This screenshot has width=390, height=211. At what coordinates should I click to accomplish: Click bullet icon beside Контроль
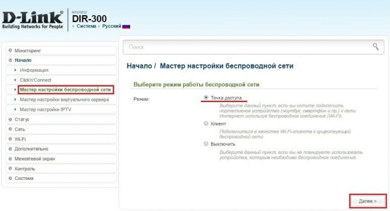10,169
